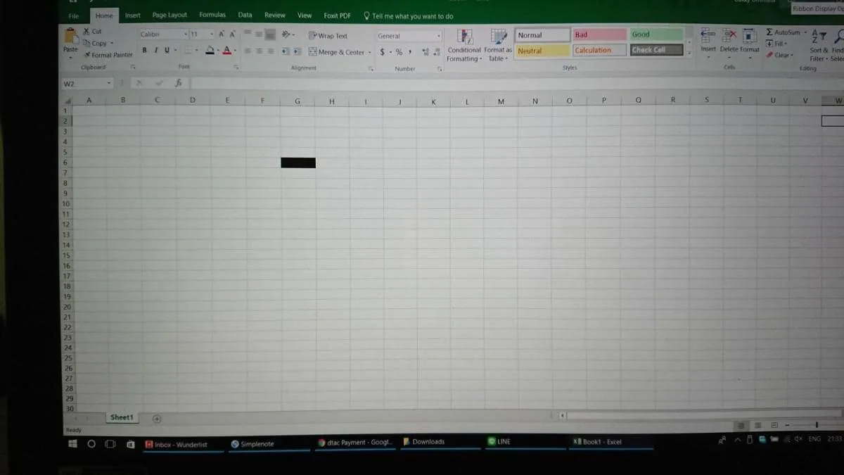The width and height of the screenshot is (844, 475).
Task: Toggle Top Align in Alignment group
Action: pyautogui.click(x=248, y=34)
